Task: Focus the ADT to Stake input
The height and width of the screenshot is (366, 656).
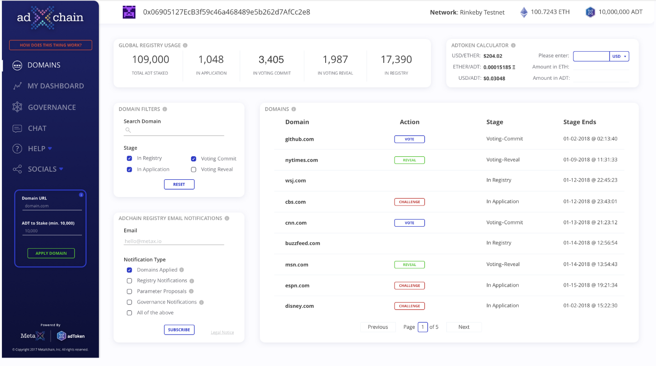Action: click(52, 231)
